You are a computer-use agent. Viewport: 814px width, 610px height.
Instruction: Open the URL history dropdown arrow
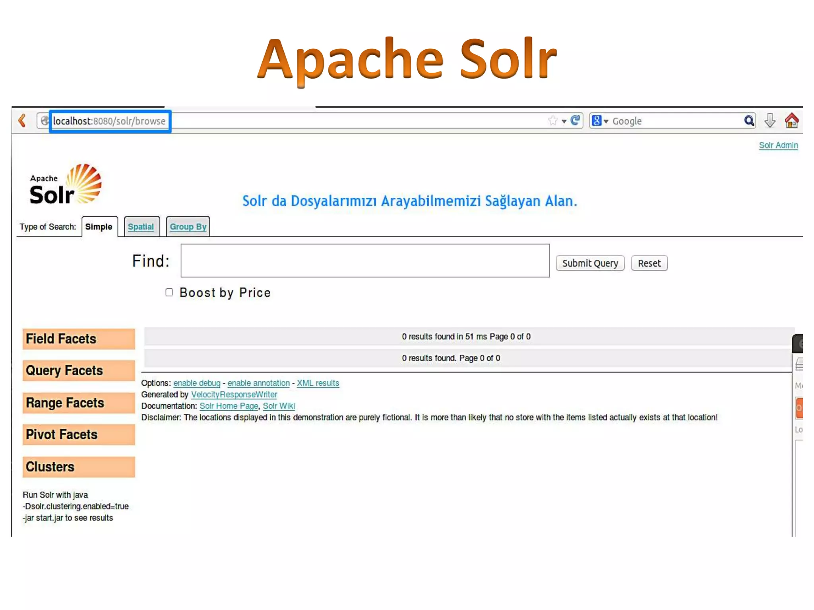564,121
